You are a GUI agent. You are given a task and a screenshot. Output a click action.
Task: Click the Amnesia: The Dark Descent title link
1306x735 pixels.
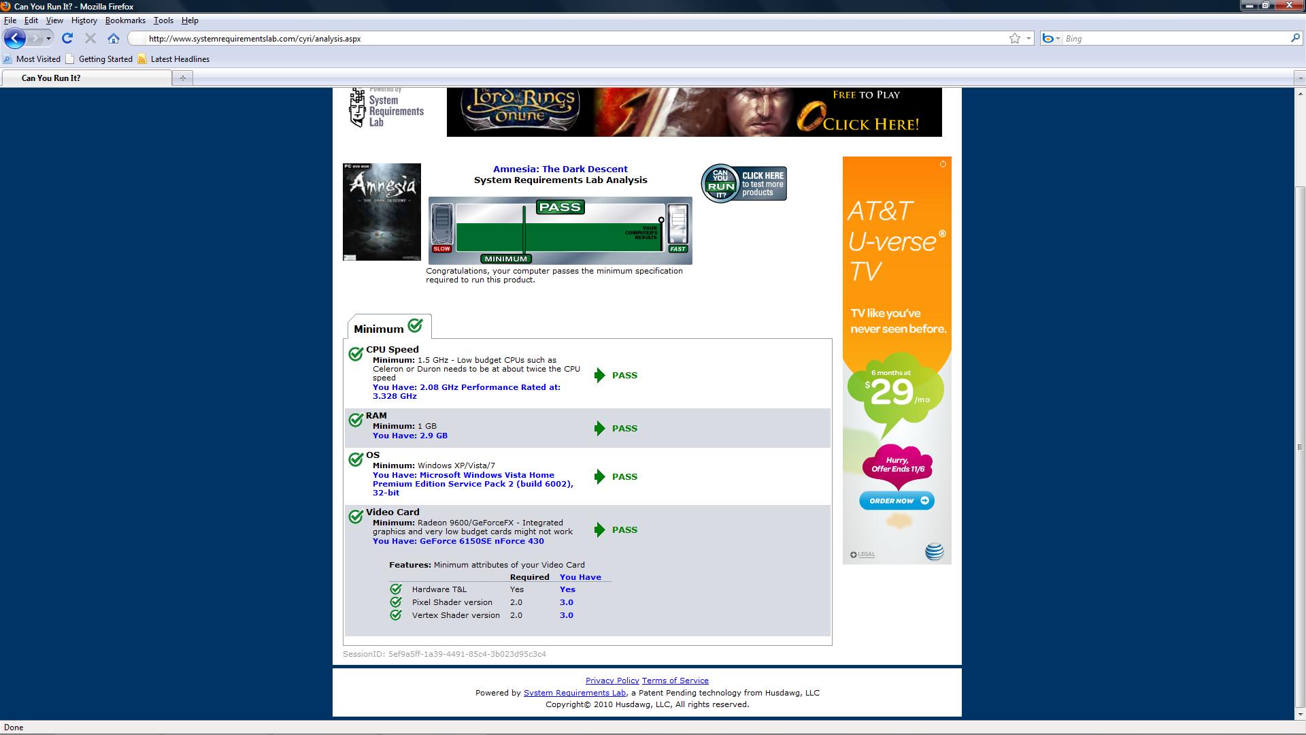click(x=560, y=169)
